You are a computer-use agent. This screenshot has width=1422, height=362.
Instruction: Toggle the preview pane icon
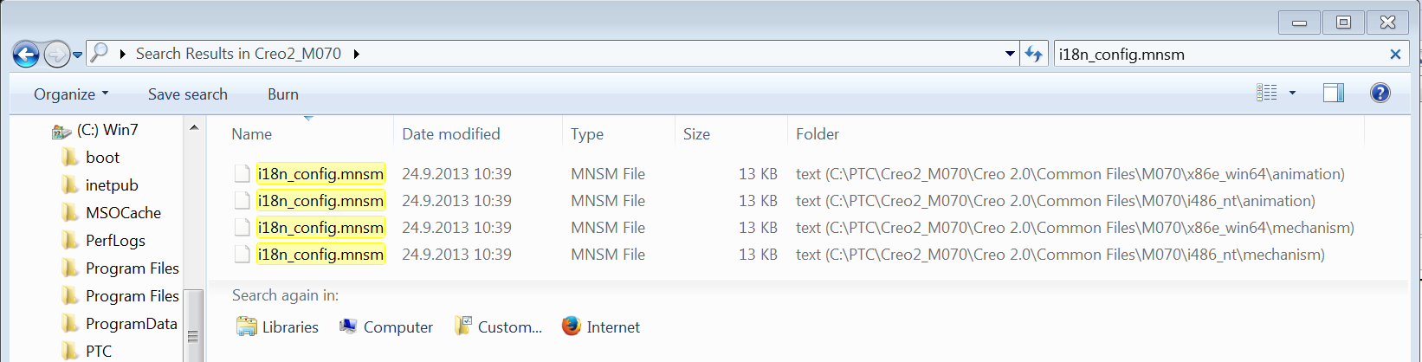click(x=1334, y=93)
